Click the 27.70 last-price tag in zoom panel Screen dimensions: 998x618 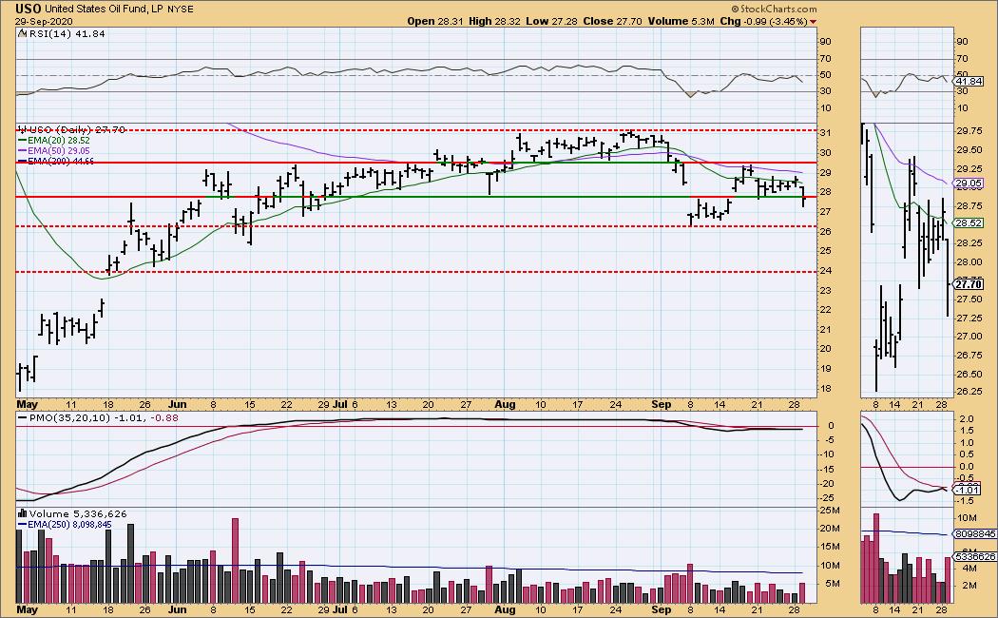[x=969, y=284]
